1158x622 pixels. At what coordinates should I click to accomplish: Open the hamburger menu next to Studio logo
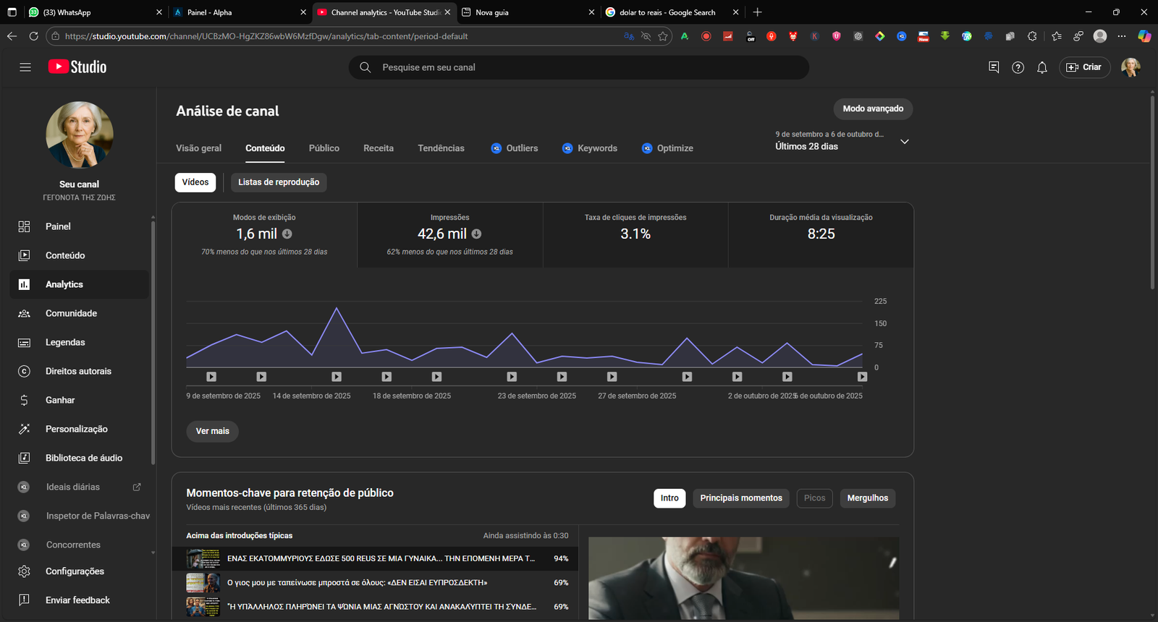point(25,67)
